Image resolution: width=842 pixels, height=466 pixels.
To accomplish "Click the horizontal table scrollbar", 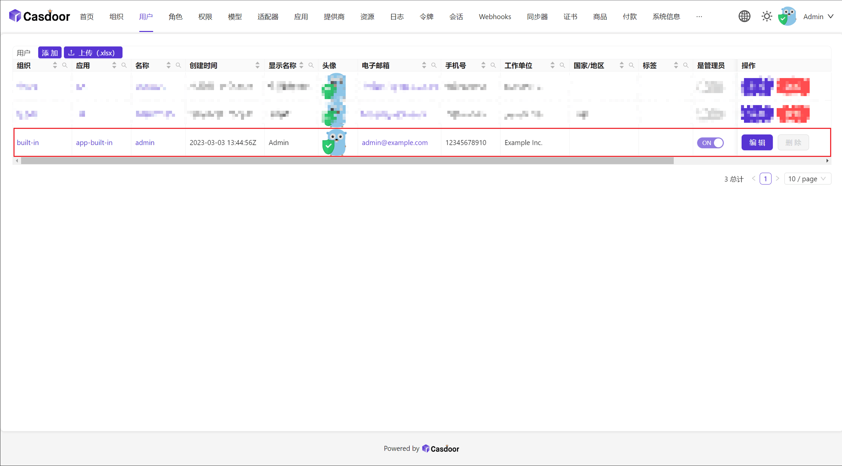I will (x=347, y=161).
